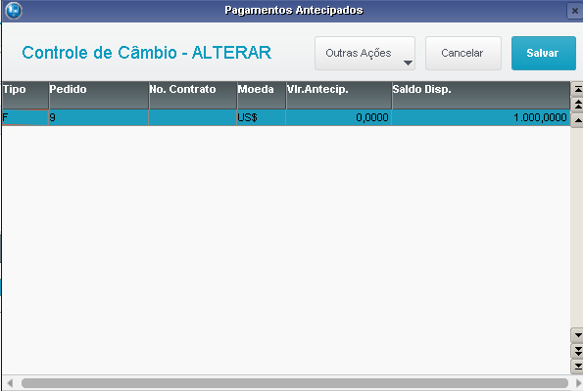Move down one row with single-down arrow
583x391 pixels.
(577, 335)
